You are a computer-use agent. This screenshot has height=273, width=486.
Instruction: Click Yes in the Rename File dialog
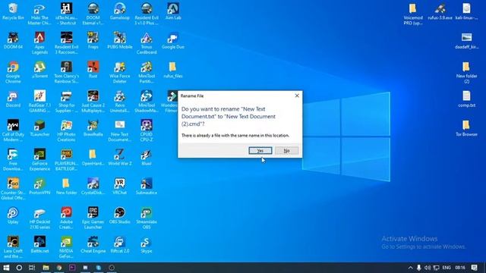click(260, 150)
